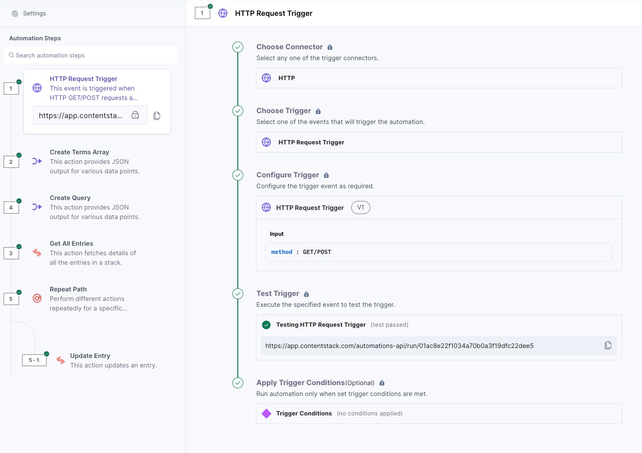Click the Apply Trigger Conditions checkmark circle
Screen dimensions: 642x453
tap(238, 383)
